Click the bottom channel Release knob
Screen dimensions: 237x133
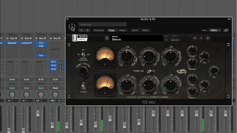click(x=192, y=91)
